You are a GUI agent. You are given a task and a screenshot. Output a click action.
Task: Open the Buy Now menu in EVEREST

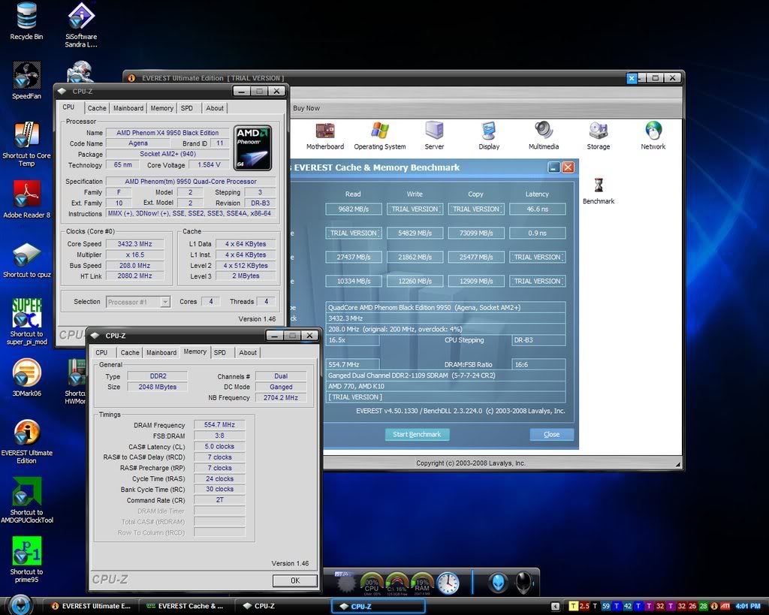click(306, 108)
